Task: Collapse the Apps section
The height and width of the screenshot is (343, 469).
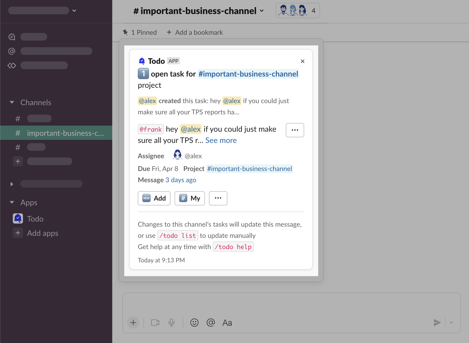Action: coord(12,202)
